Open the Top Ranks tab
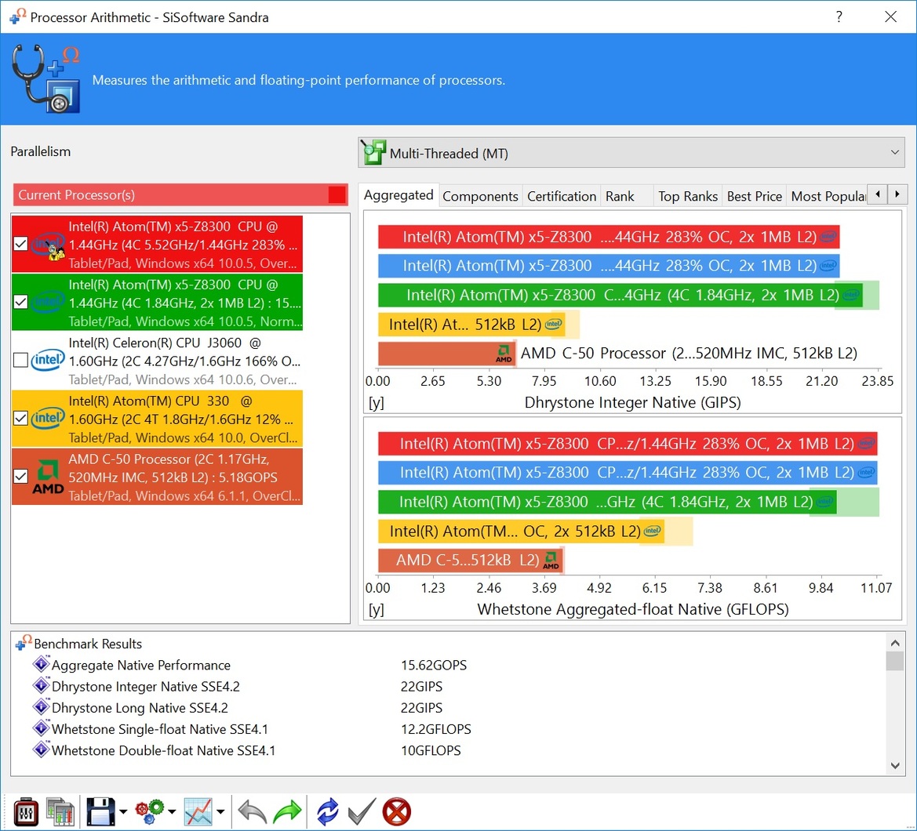This screenshot has width=917, height=831. point(688,196)
